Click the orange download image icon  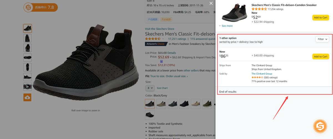[x=27, y=97]
